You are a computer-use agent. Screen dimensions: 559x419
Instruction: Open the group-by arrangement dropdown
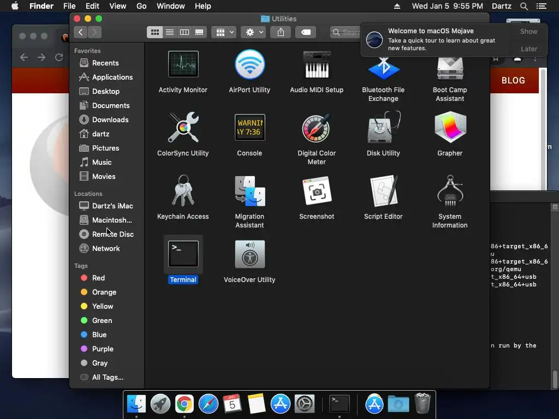click(x=224, y=32)
